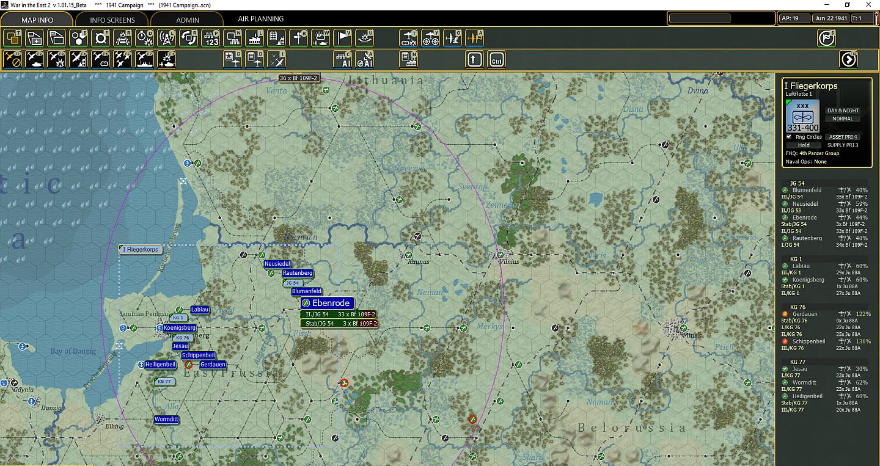This screenshot has height=466, width=880.
Task: Toggle the DAY & NIGHT setting
Action: tap(843, 111)
